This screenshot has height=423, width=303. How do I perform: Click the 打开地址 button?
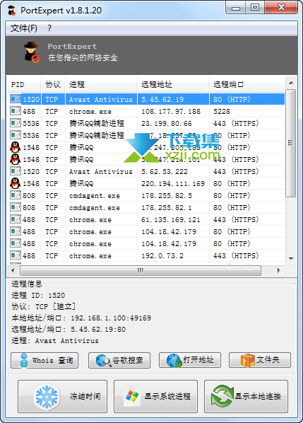click(190, 360)
